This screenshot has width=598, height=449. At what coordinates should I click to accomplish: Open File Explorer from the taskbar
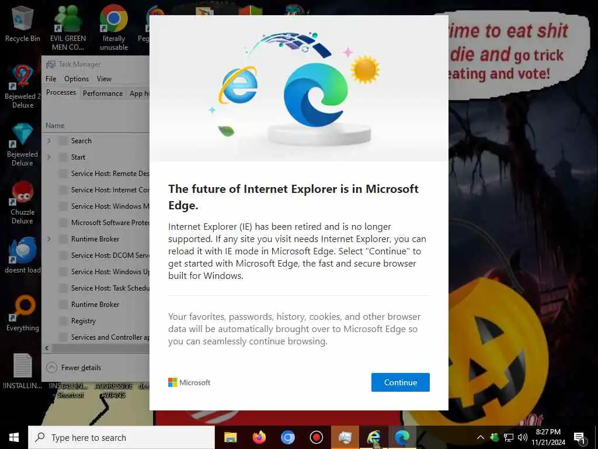(x=230, y=437)
